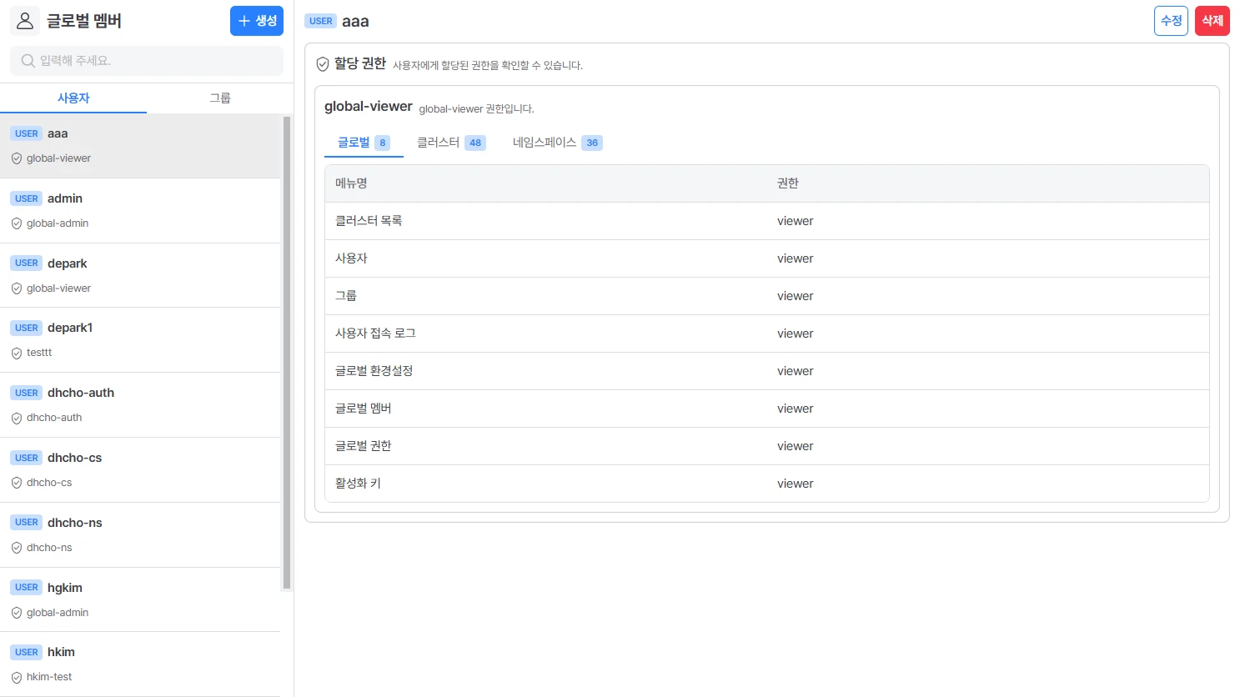Screen dimensions: 1240x697
Task: Switch to the 그룹 tab
Action: [x=220, y=98]
